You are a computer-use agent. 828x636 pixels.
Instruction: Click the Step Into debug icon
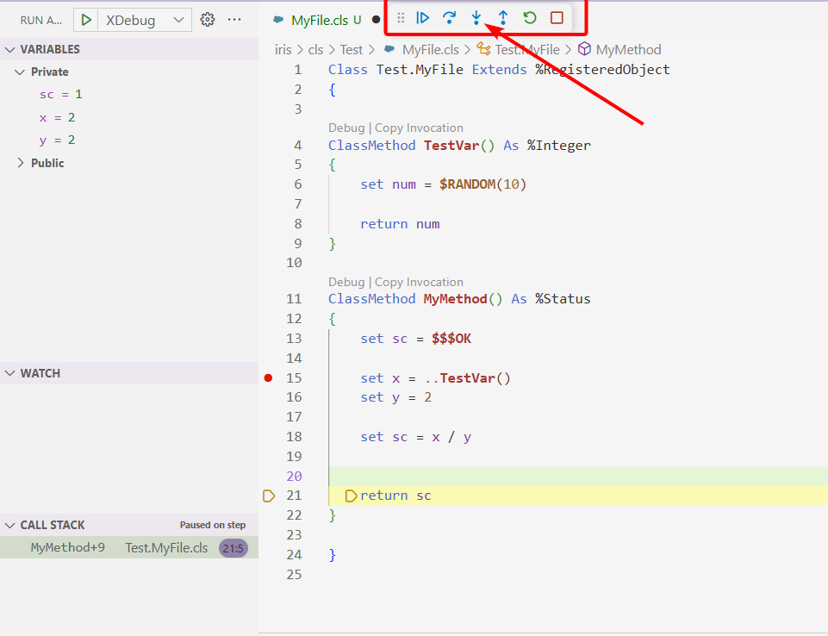click(476, 17)
